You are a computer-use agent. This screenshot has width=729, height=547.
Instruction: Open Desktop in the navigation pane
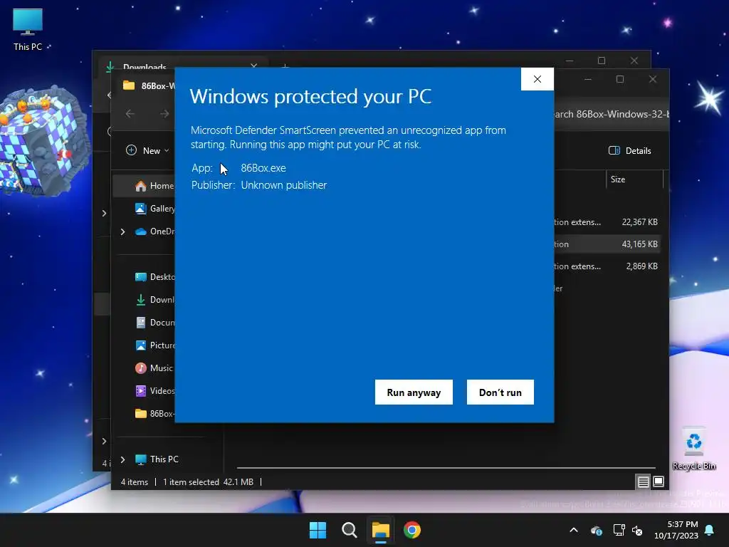pos(154,277)
